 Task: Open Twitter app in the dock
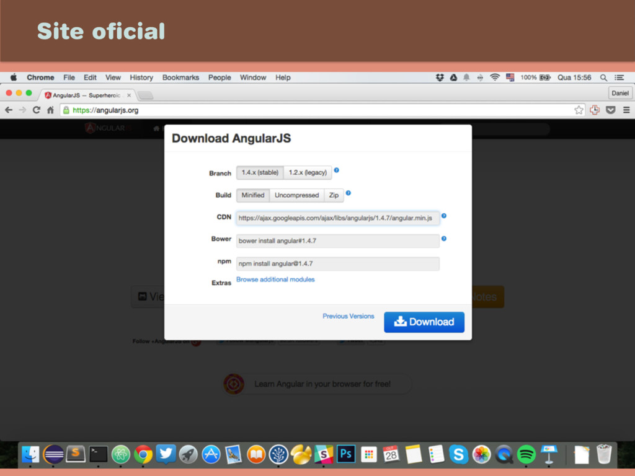pos(166,454)
